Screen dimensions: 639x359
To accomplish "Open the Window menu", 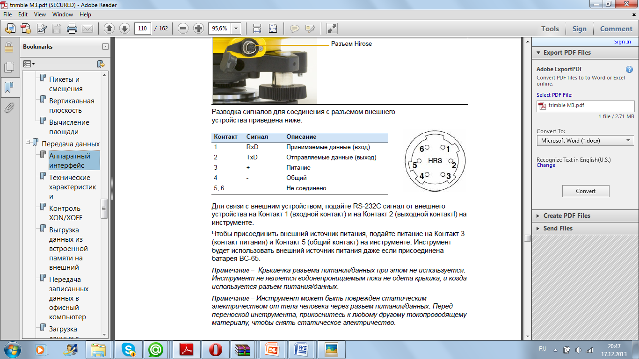I will (x=62, y=14).
